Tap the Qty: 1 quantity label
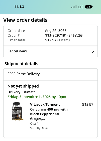 click(x=34, y=124)
